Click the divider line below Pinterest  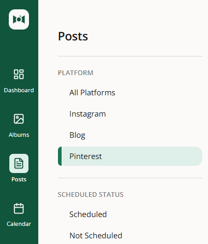click(130, 178)
